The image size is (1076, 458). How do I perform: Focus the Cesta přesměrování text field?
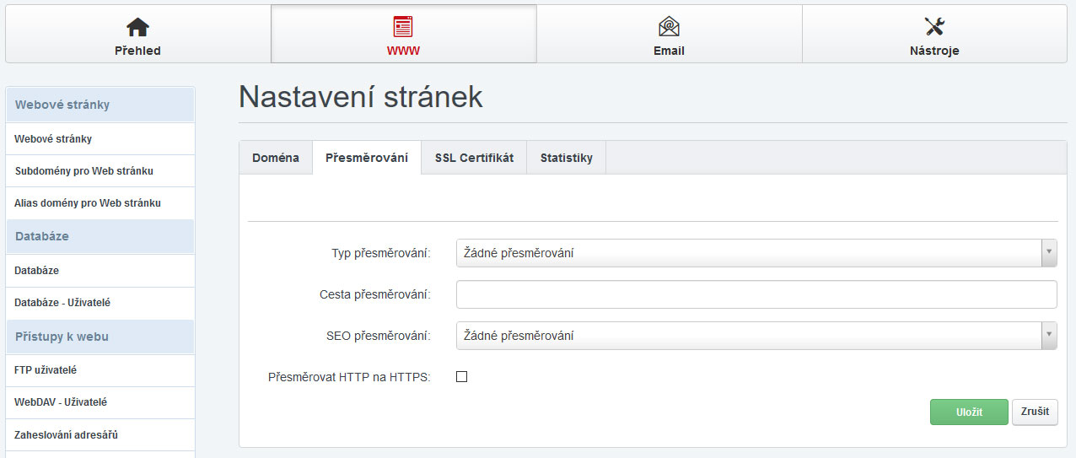[756, 294]
